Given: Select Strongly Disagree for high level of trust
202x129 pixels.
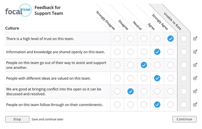Looking at the screenshot, I should (117, 38).
